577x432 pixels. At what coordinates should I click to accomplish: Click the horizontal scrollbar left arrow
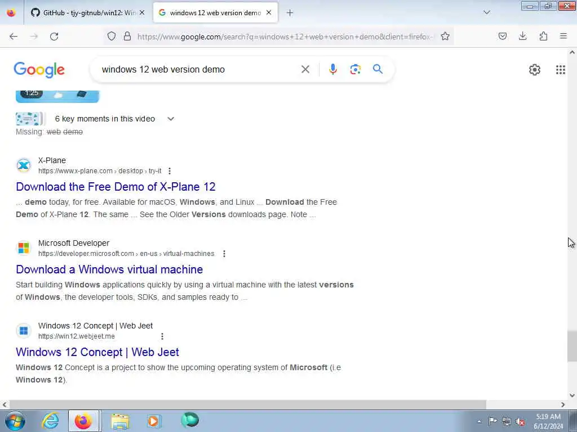pyautogui.click(x=4, y=404)
